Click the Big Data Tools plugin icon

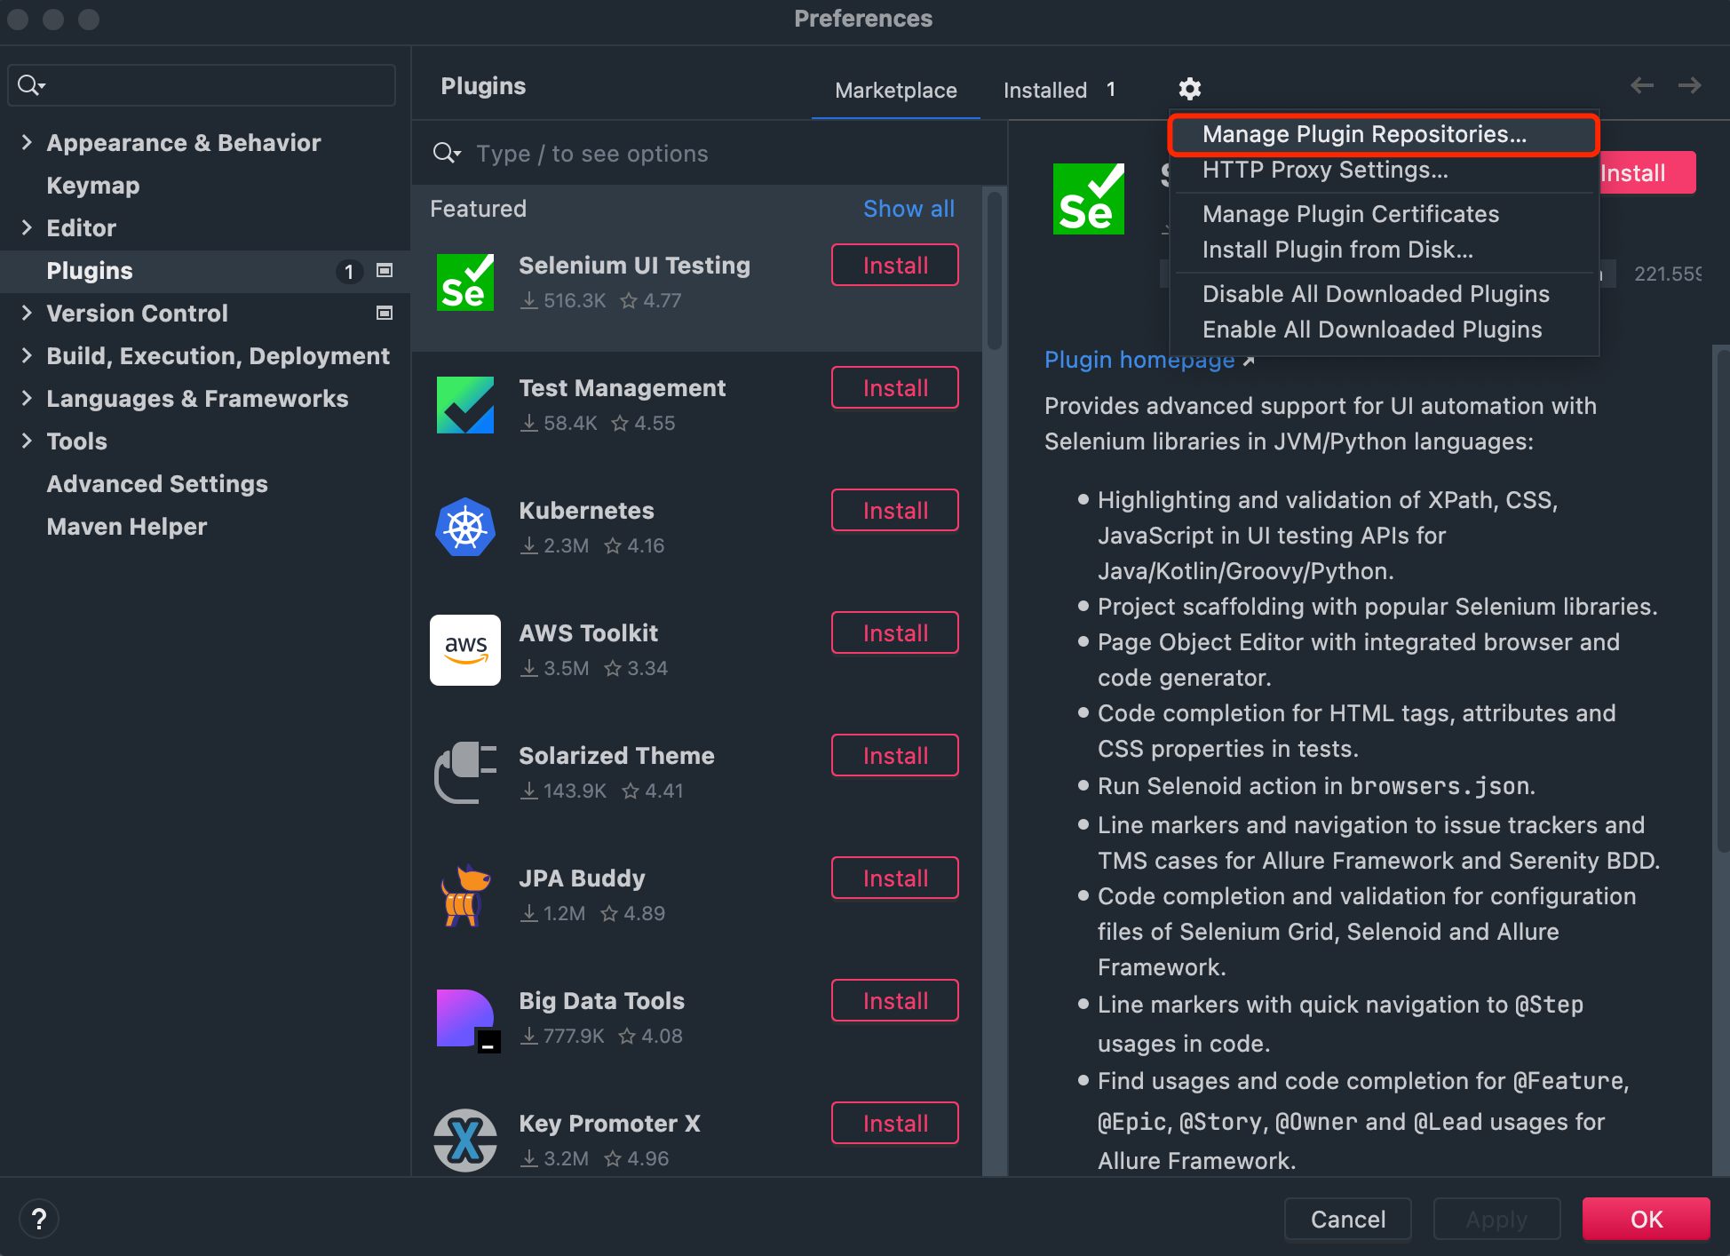[x=464, y=1018]
